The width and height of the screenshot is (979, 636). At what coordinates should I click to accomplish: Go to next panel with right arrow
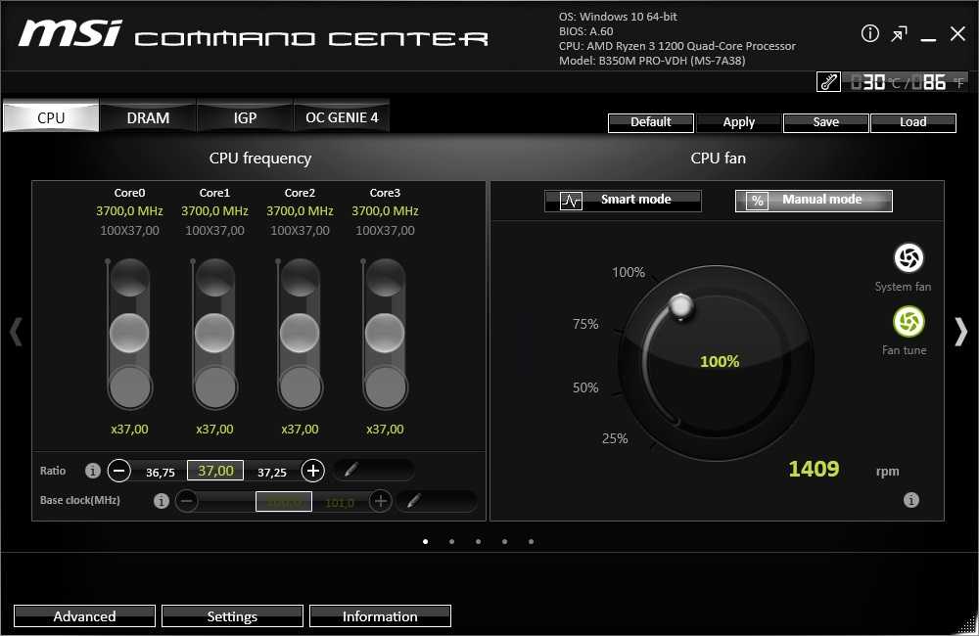pos(960,332)
